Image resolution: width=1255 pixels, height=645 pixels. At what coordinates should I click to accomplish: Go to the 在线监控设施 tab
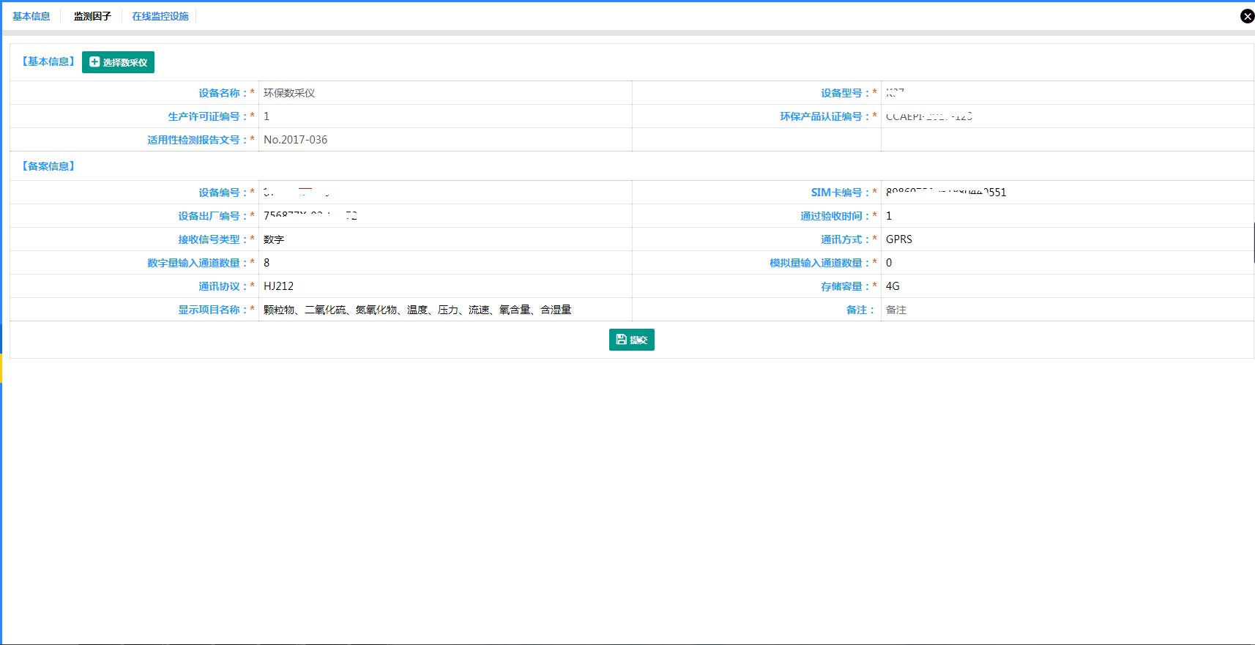[x=160, y=16]
